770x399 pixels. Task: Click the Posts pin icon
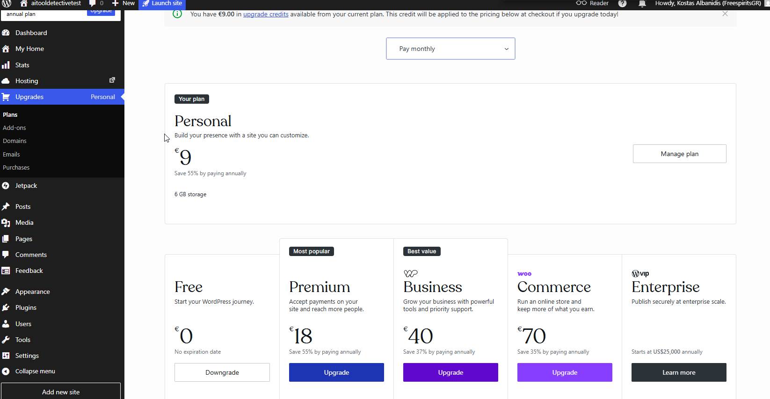point(6,207)
